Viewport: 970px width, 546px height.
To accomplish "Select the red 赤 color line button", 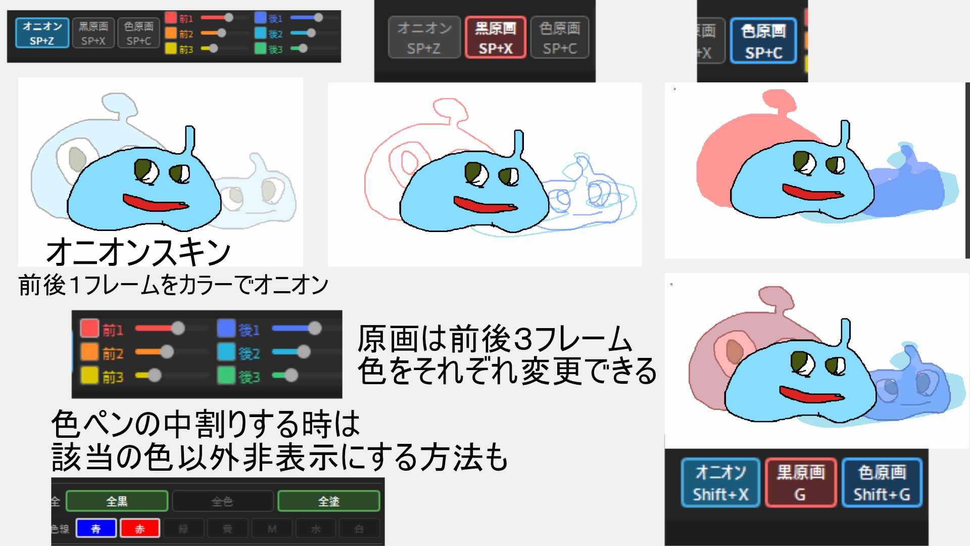I will [x=140, y=528].
